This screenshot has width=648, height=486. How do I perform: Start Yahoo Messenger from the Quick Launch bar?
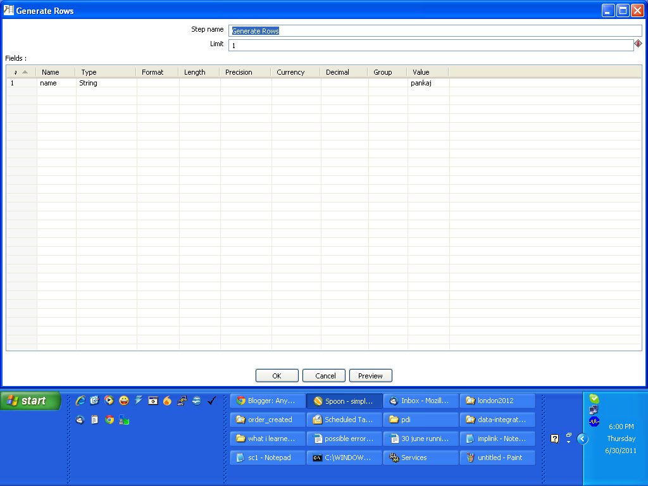(123, 400)
